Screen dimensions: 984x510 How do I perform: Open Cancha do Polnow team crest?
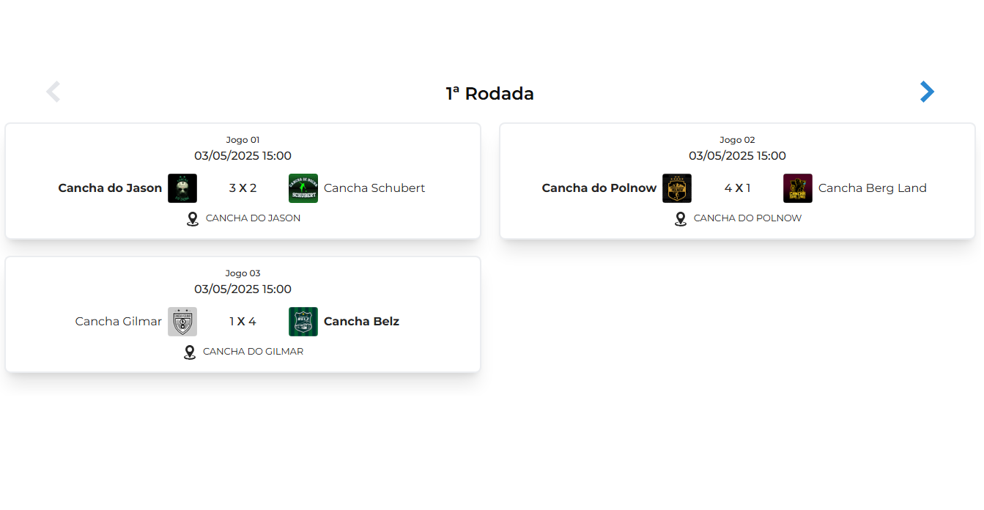pos(677,188)
